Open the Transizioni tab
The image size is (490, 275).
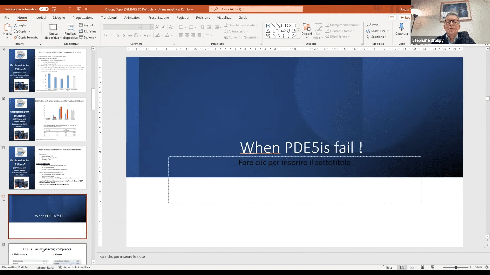click(109, 18)
